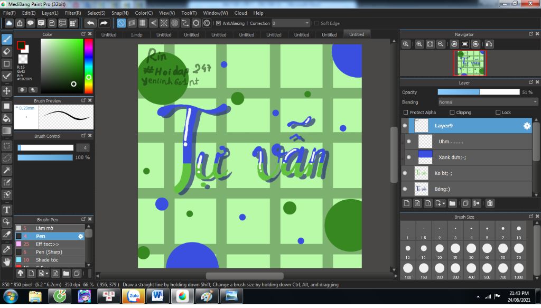Delete layer with trash icon

click(490, 203)
